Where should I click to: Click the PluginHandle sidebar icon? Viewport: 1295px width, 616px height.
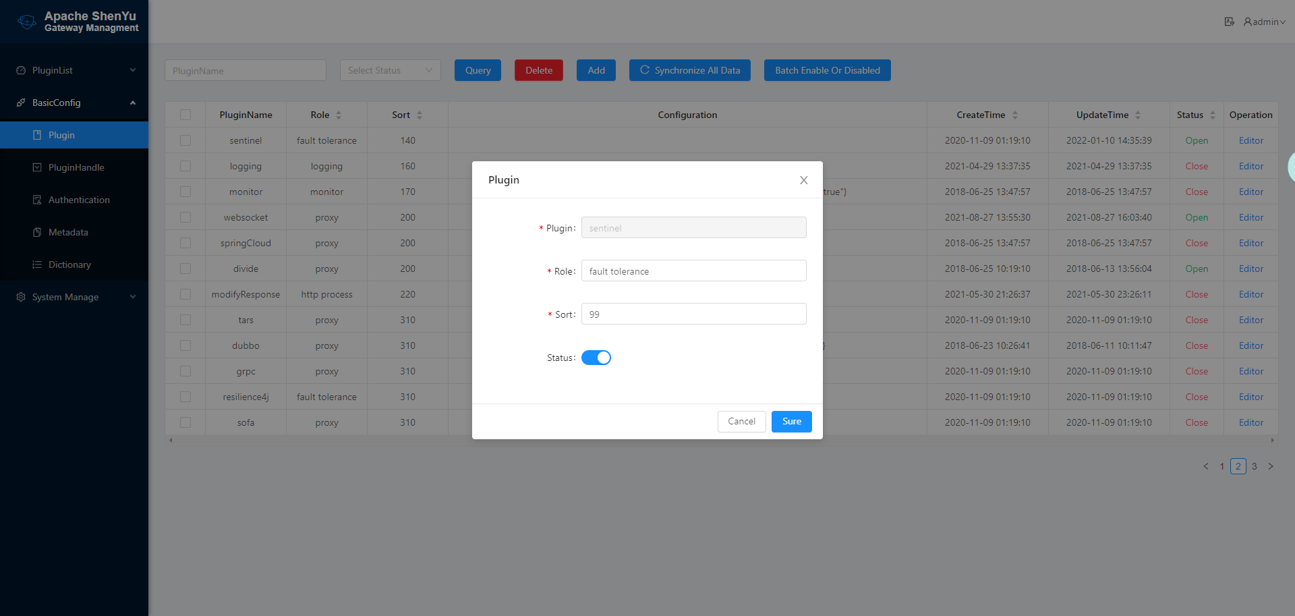38,167
